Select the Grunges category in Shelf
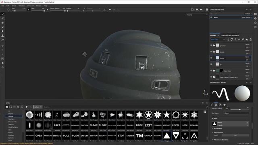 [11, 119]
